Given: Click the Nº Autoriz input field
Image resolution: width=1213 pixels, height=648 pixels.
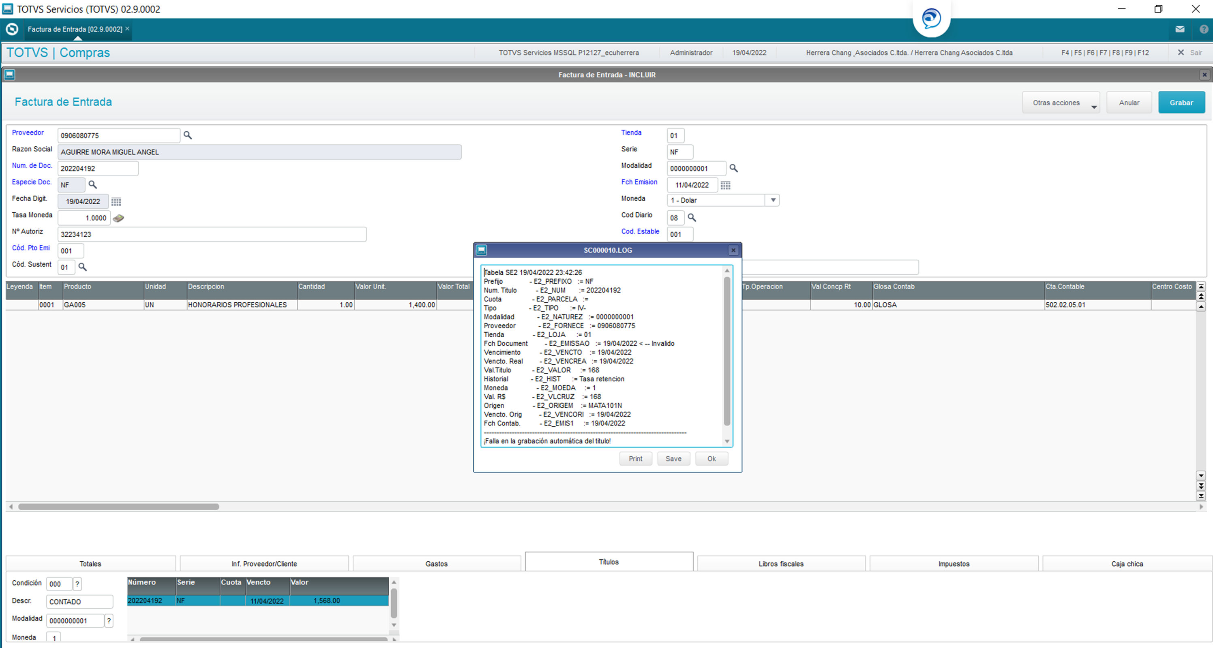Looking at the screenshot, I should pyautogui.click(x=212, y=234).
